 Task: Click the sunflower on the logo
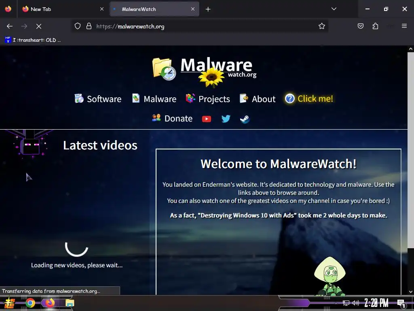[211, 77]
